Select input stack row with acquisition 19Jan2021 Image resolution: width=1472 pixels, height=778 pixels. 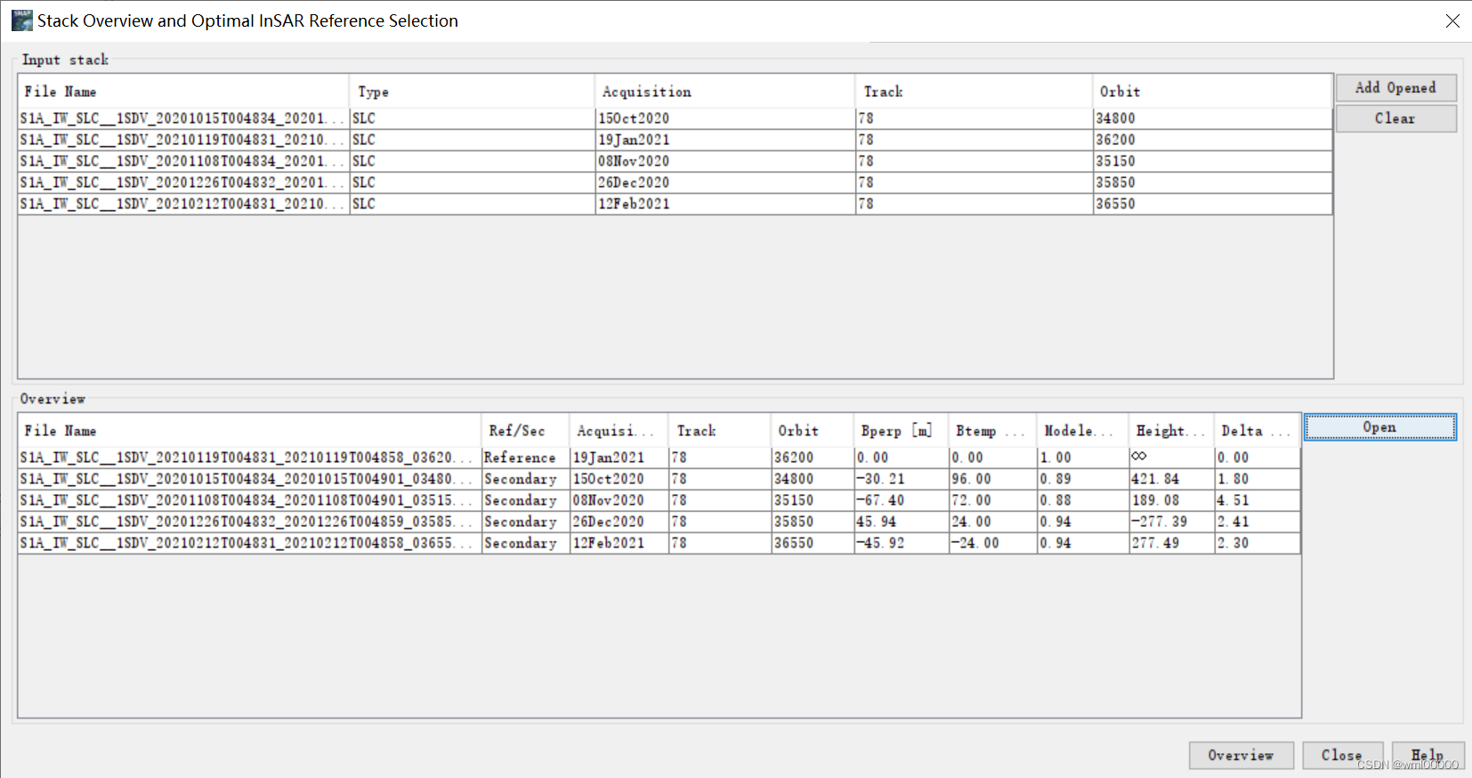[675, 140]
